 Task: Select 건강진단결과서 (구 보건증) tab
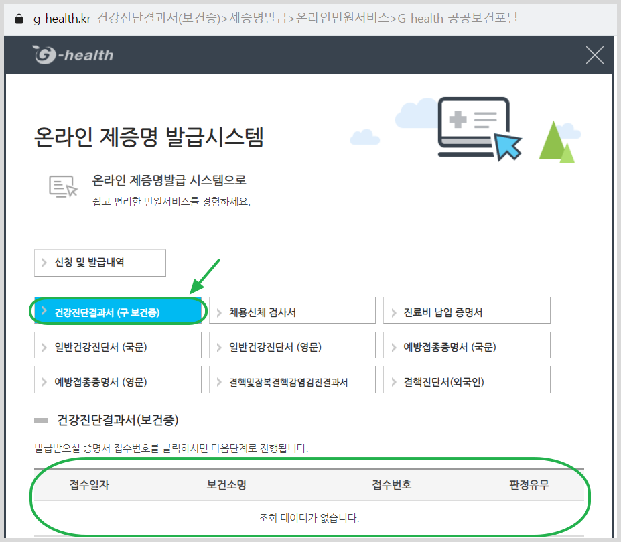coord(118,311)
